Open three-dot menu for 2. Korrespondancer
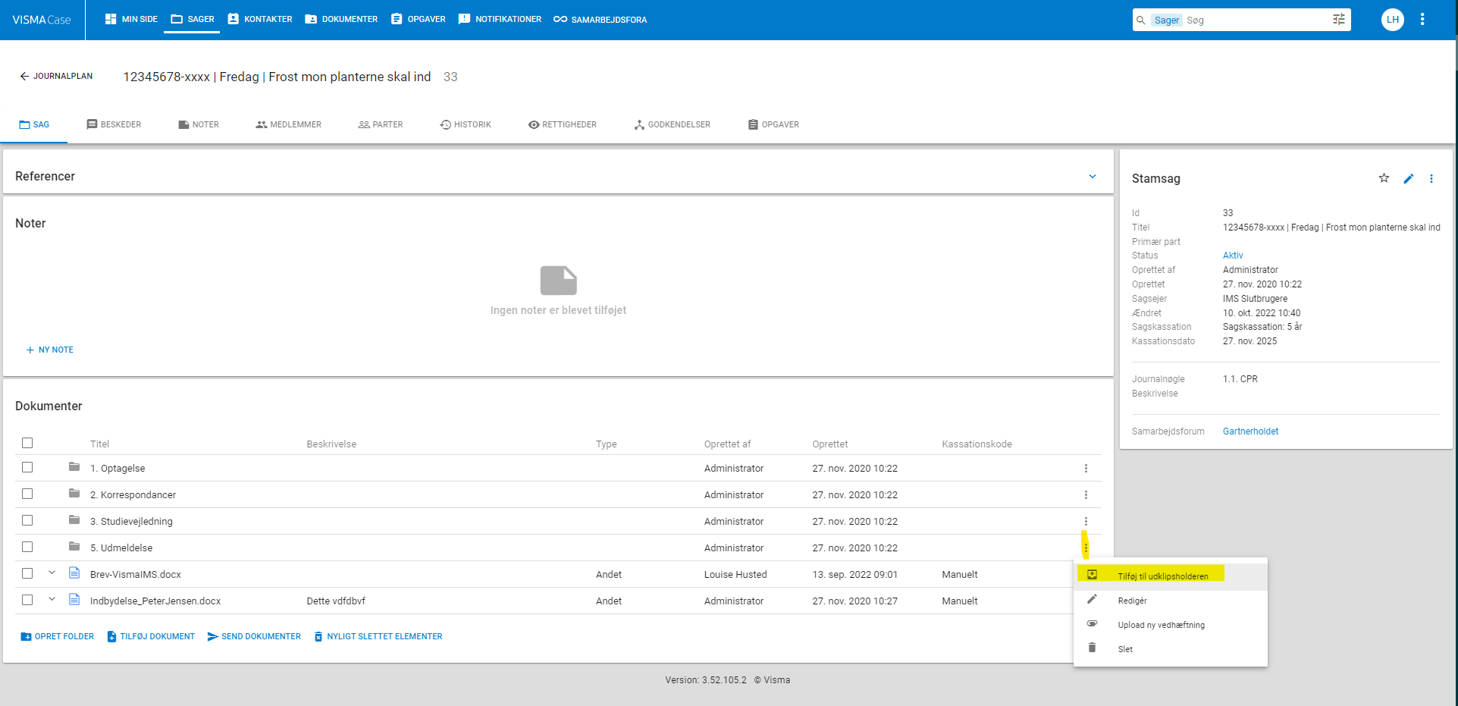1458x706 pixels. coord(1086,495)
